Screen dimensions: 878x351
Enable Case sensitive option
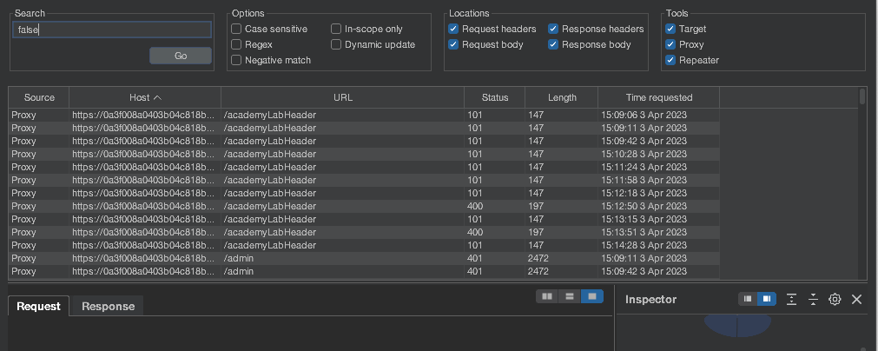click(236, 29)
